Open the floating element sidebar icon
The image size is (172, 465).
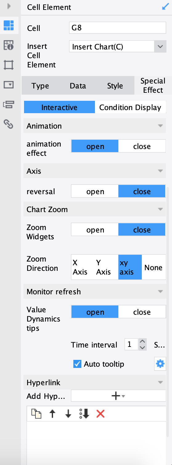9,65
